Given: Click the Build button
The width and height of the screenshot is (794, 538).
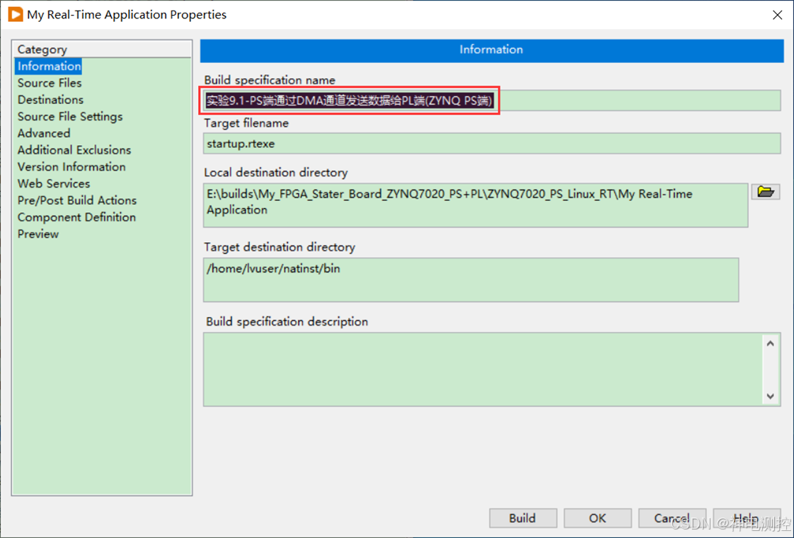Looking at the screenshot, I should (523, 518).
